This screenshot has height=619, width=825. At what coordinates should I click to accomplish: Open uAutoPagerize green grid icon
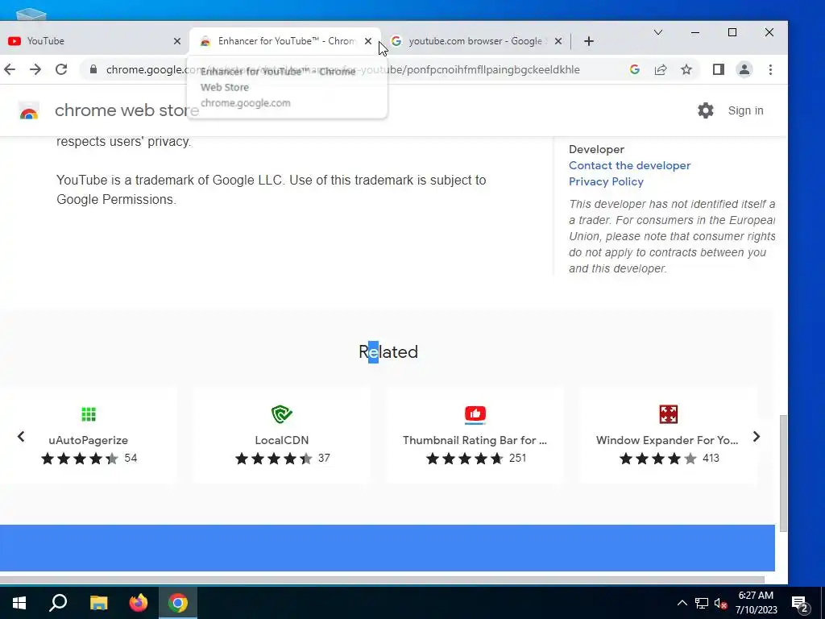point(89,414)
